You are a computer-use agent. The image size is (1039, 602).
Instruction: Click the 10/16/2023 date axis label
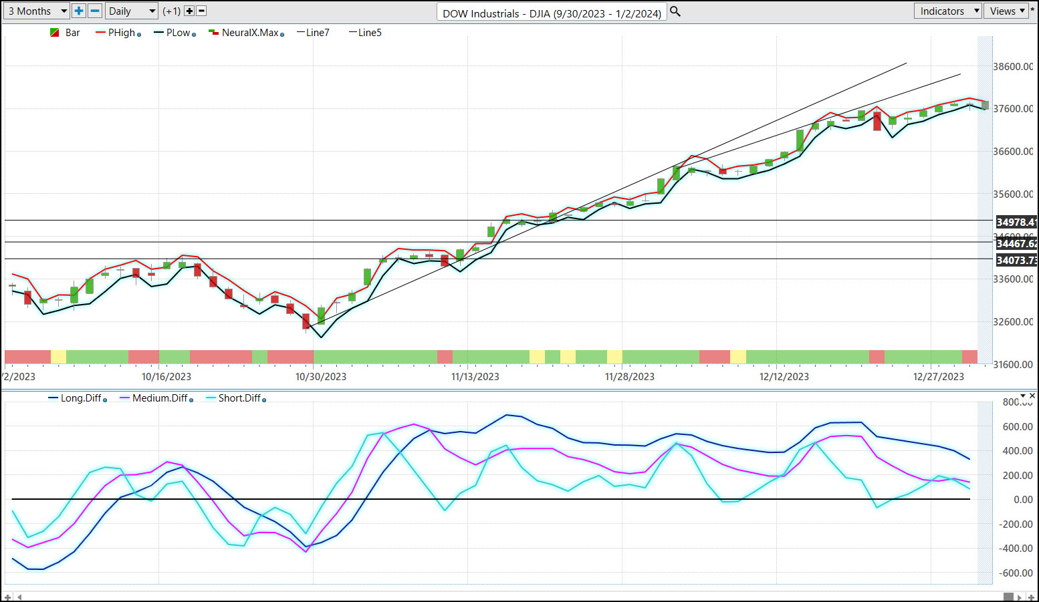(x=166, y=377)
